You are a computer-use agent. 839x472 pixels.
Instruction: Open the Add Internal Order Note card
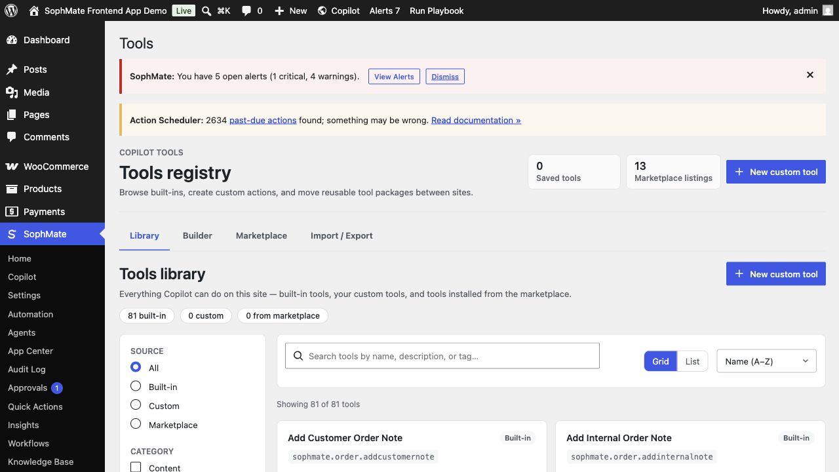[x=690, y=446]
